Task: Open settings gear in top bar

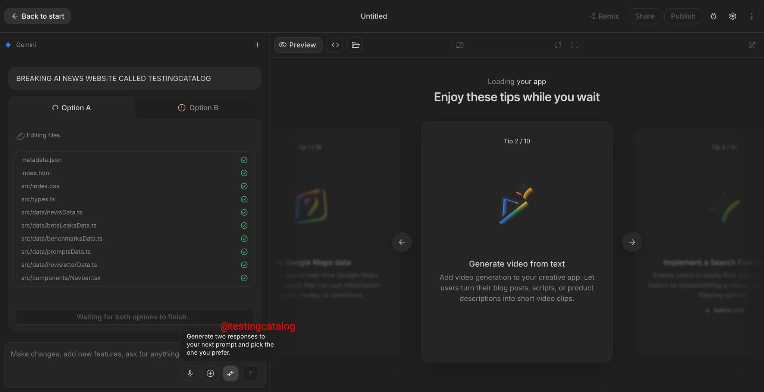Action: tap(733, 16)
